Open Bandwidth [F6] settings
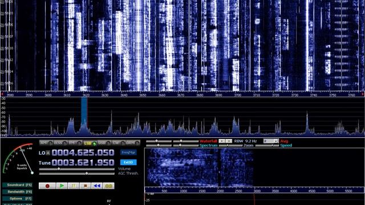The height and width of the screenshot is (205, 365). tap(18, 192)
